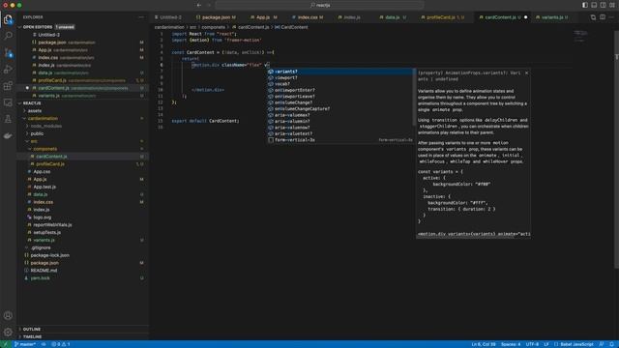Toggle the bottom panel layout icon

pyautogui.click(x=594, y=5)
